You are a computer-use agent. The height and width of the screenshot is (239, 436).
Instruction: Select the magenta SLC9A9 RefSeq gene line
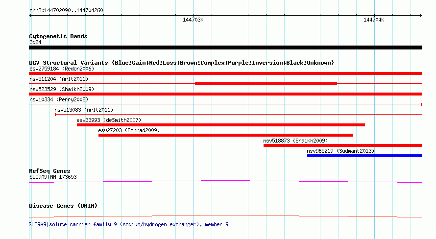(225, 182)
